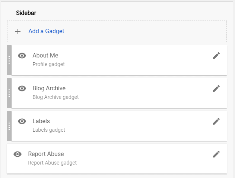
Task: Click the Report Abuse gadget title
Action: tap(46, 154)
